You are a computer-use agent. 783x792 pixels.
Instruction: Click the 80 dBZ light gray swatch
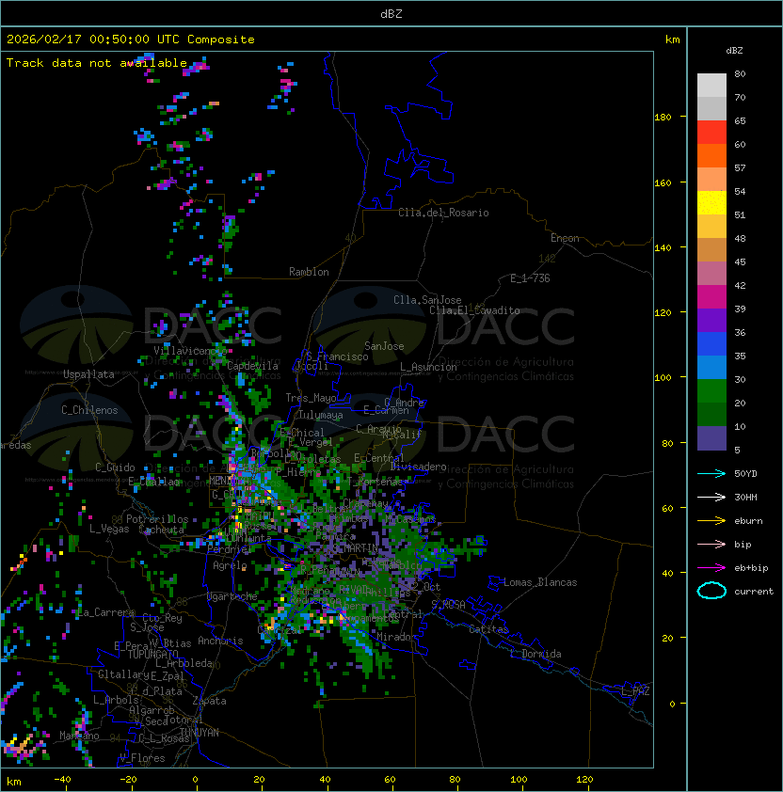click(x=711, y=86)
